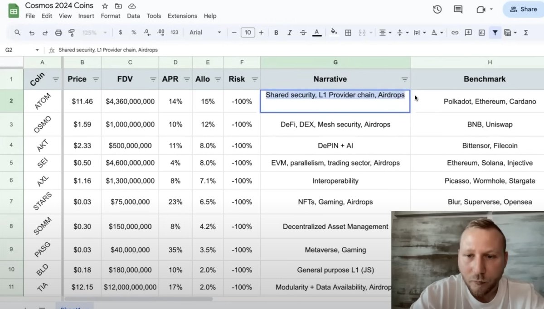The height and width of the screenshot is (309, 544).
Task: Insert a comment from toolbar
Action: pos(468,33)
